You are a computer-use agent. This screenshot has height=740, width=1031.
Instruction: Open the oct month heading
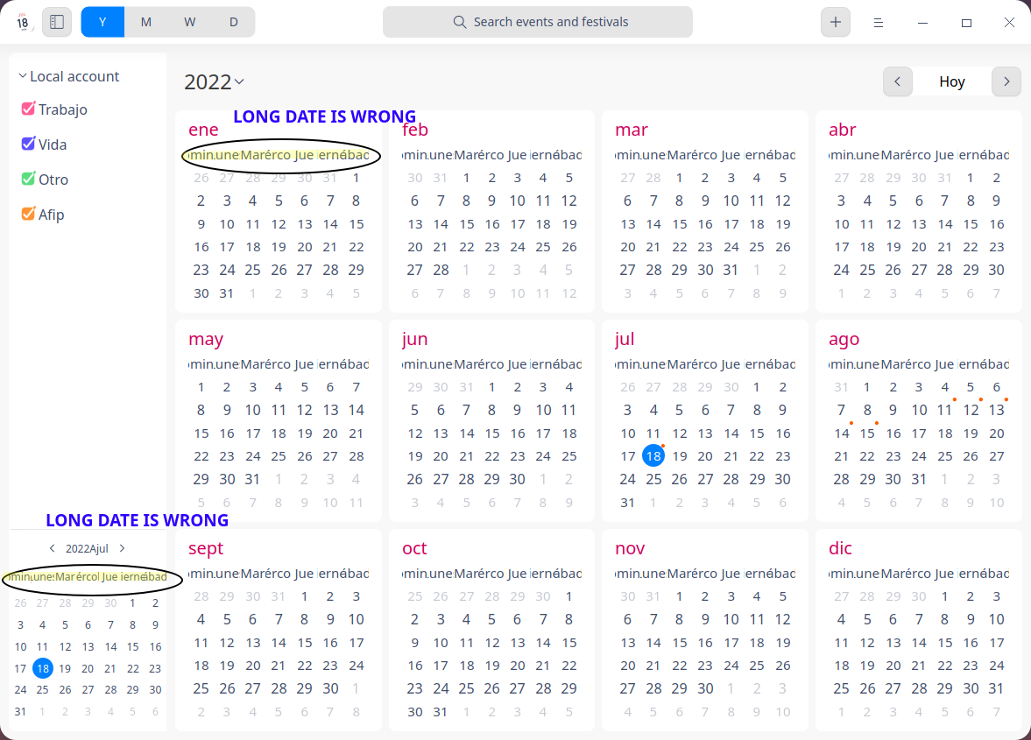[x=414, y=548]
